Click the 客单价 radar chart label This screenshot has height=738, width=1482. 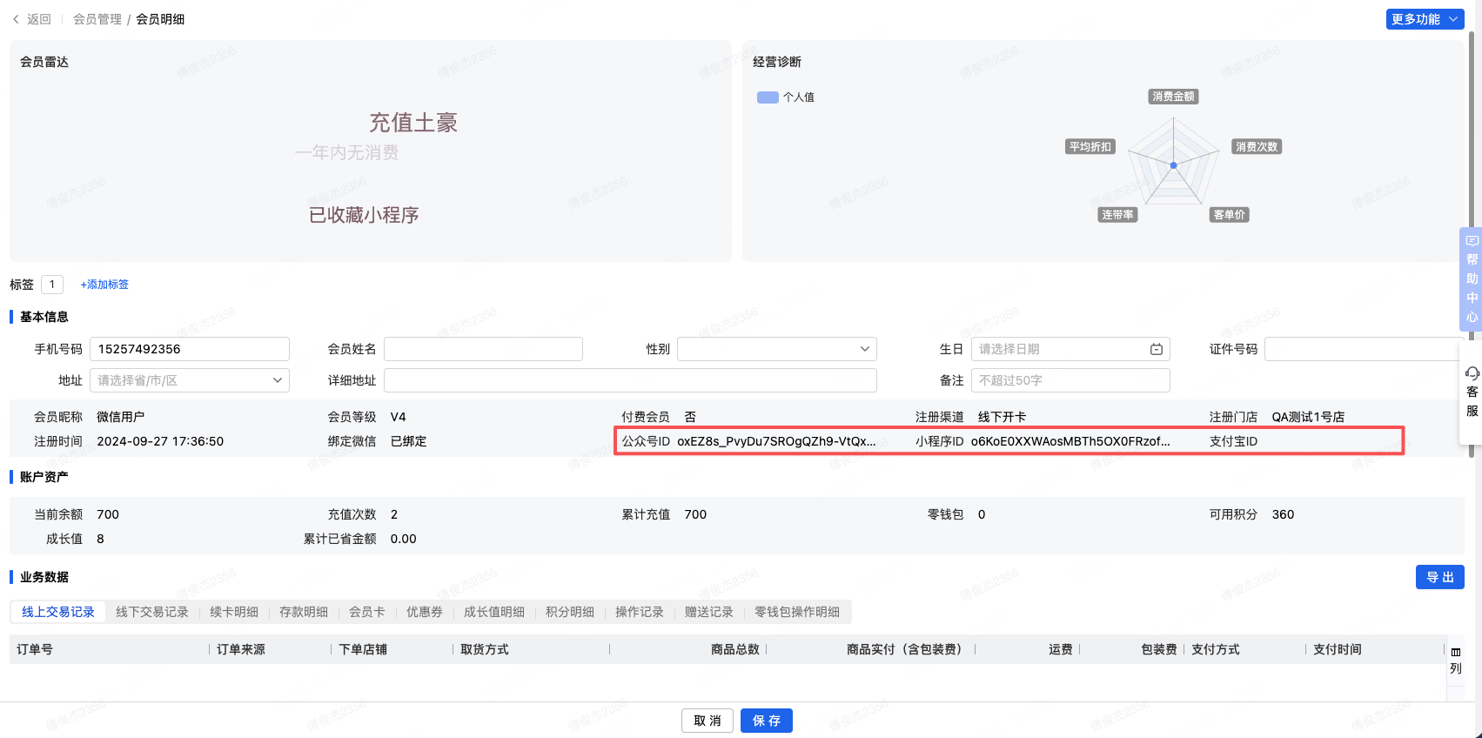click(1229, 215)
